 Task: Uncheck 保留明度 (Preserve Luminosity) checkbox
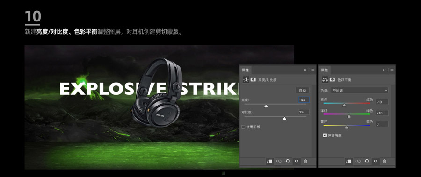325,135
